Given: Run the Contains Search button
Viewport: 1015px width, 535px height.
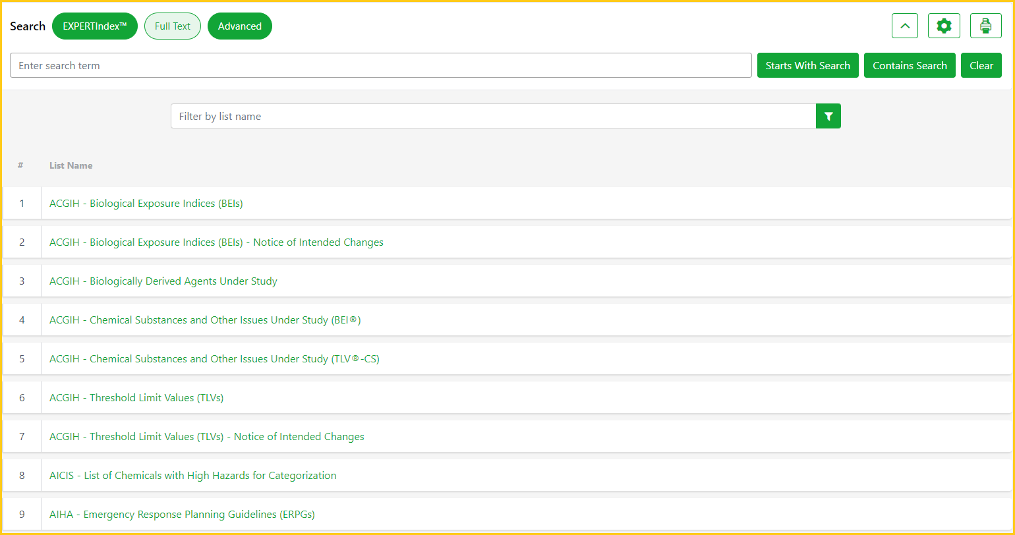Looking at the screenshot, I should click(x=910, y=65).
